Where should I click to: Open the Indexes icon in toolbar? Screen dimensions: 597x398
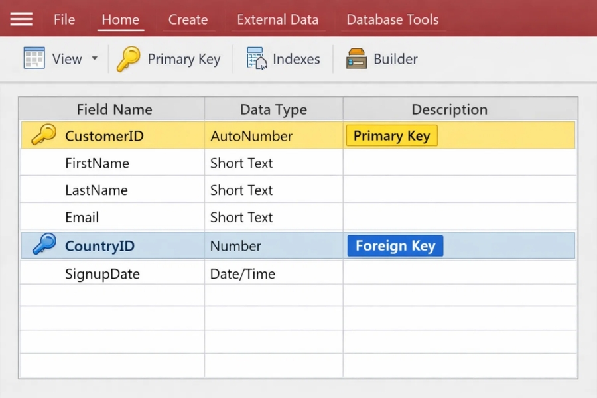click(257, 59)
